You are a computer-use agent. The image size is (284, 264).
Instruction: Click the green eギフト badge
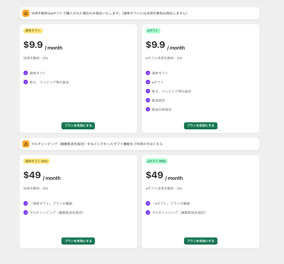coord(153,31)
